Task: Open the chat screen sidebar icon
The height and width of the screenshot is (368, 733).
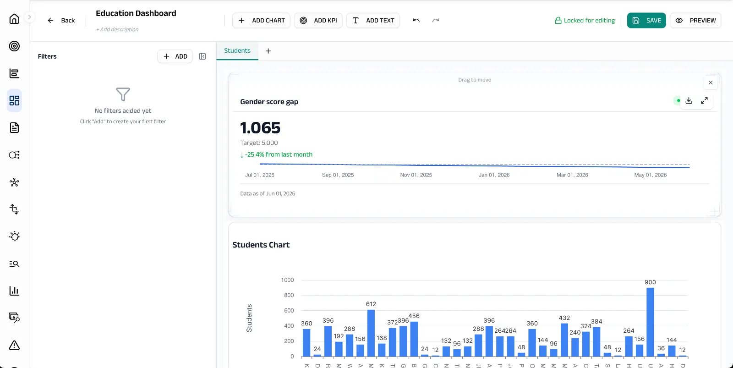Action: click(x=14, y=318)
